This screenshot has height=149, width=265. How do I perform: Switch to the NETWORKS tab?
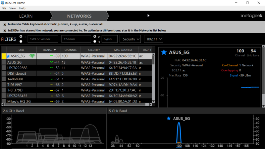(79, 16)
